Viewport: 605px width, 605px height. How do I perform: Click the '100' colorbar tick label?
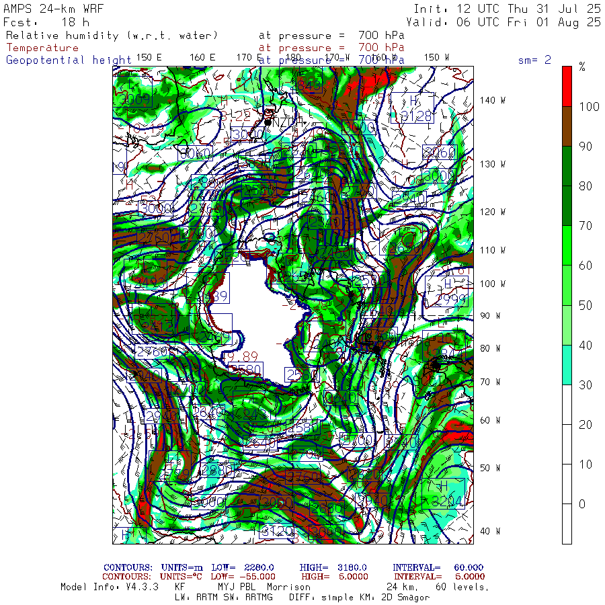point(589,106)
